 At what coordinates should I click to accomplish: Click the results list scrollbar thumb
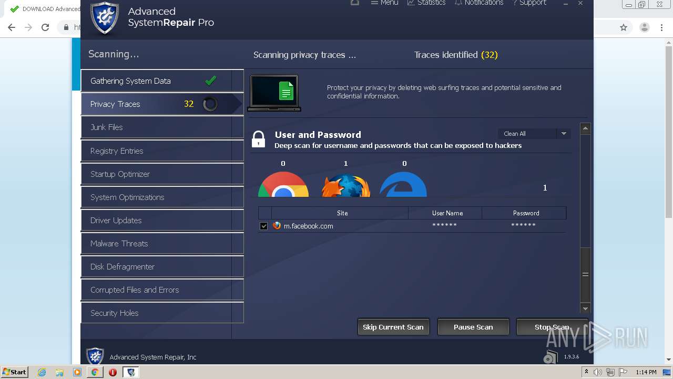coord(585,274)
